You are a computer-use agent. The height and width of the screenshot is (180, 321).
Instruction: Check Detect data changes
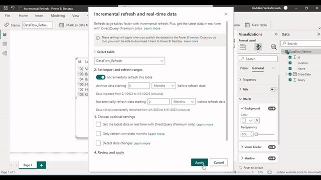point(98,143)
